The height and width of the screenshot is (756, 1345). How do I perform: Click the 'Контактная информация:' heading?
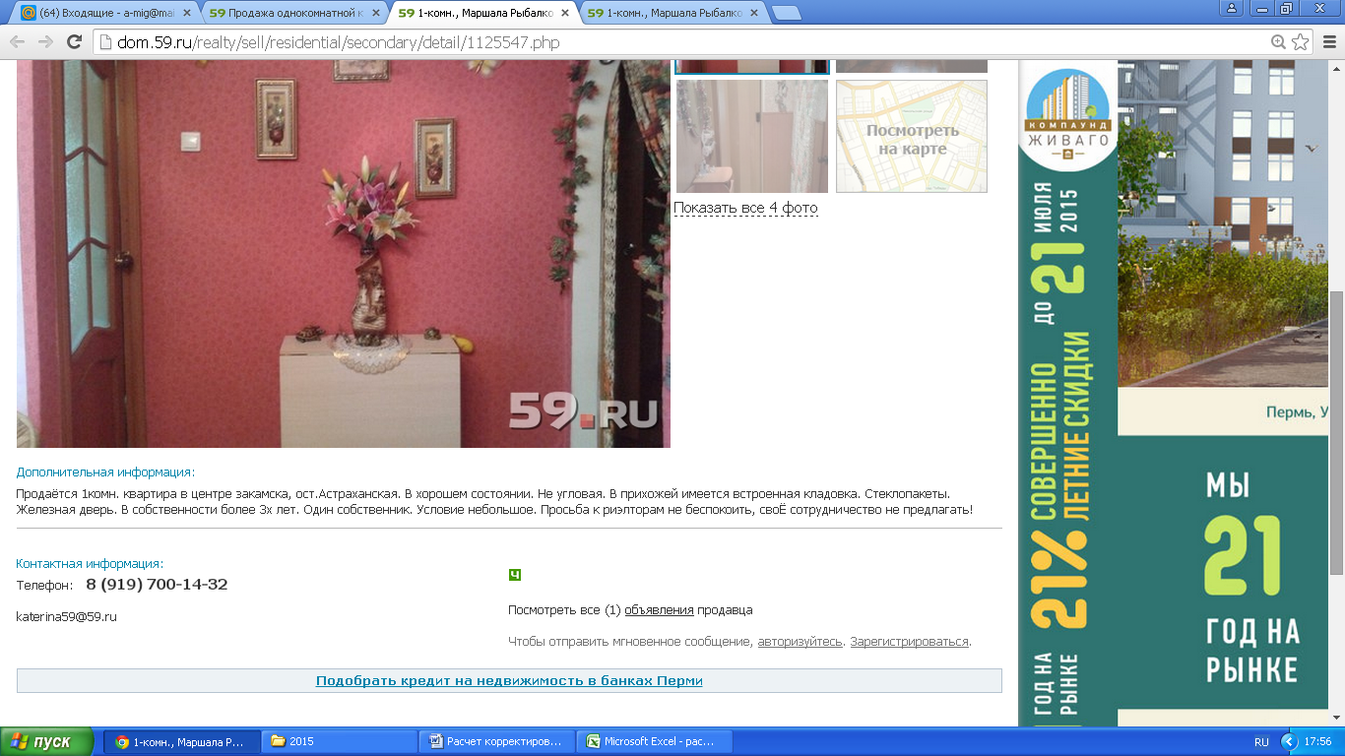coord(90,564)
